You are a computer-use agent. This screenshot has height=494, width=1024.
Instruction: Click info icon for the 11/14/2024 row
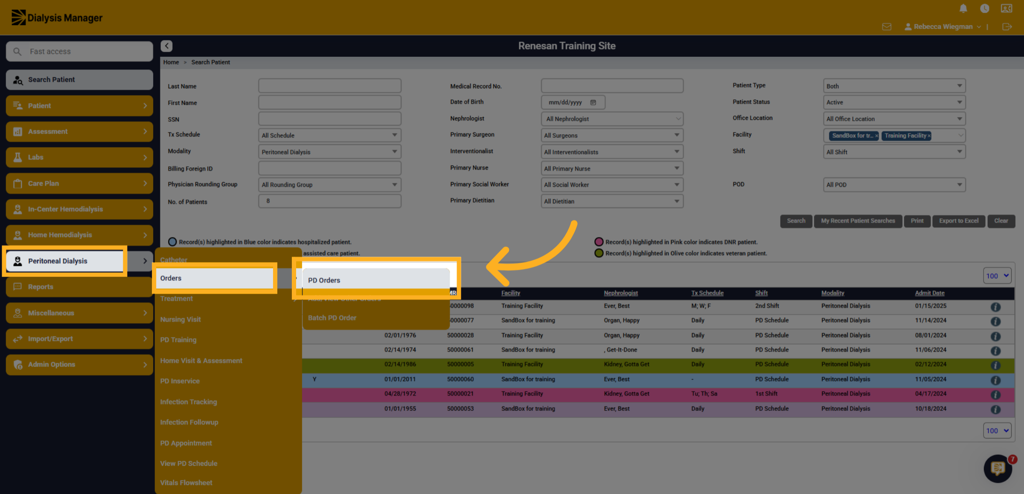pos(995,321)
